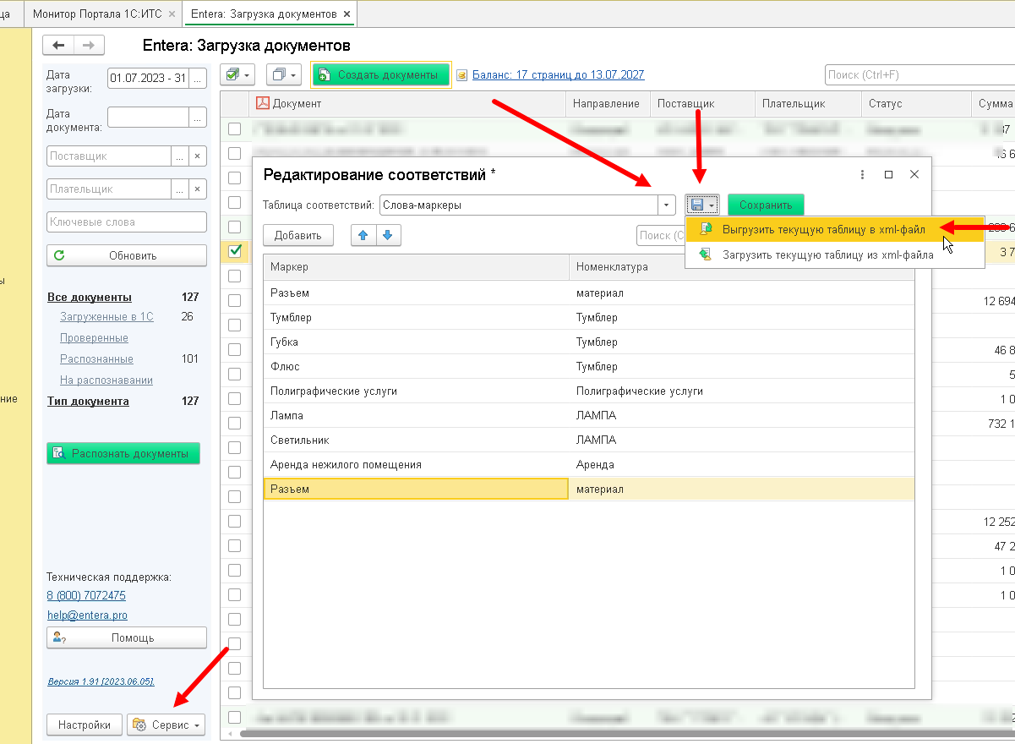Open the Сервис dropdown menu
The width and height of the screenshot is (1015, 744).
point(166,725)
